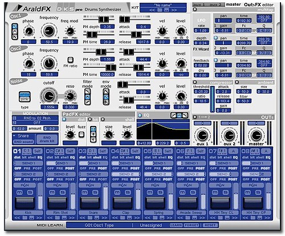
Task: Enable the compressor power button
Action: tap(195, 82)
